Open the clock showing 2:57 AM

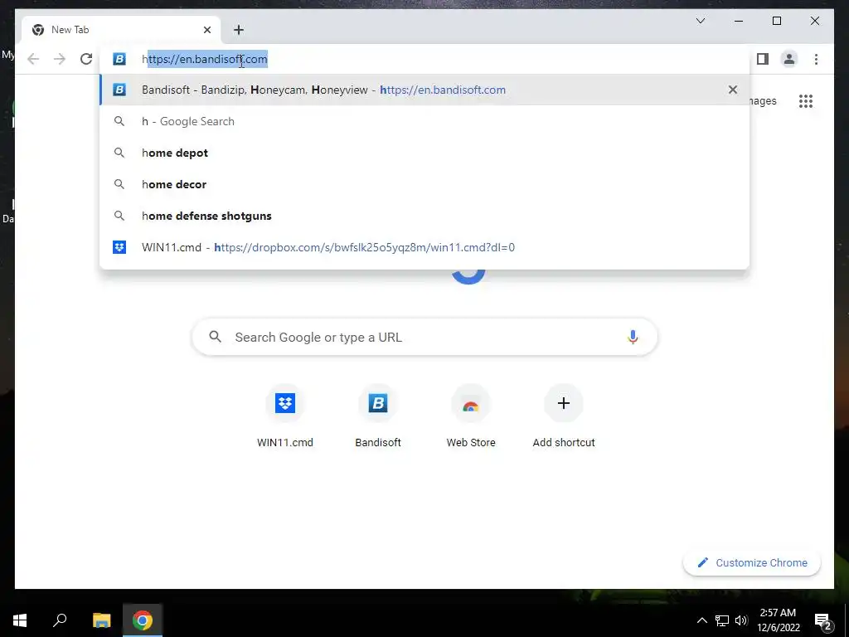click(778, 620)
